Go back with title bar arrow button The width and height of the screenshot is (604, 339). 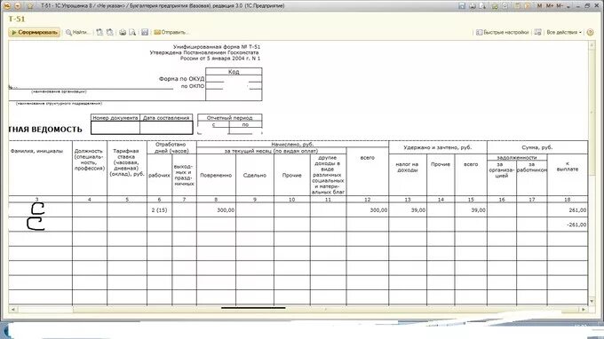click(18, 6)
